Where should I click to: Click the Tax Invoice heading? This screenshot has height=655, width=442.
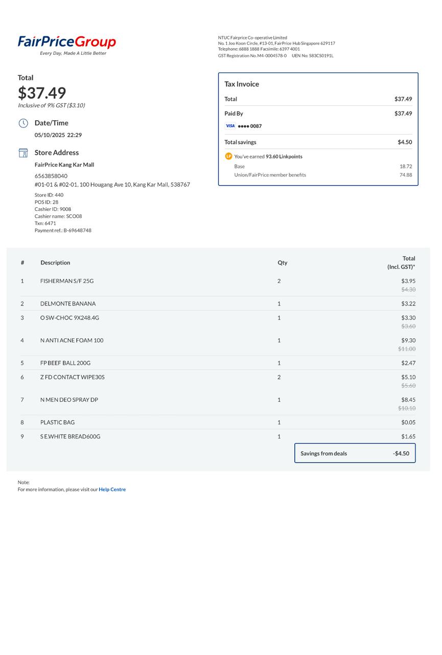[x=242, y=84]
